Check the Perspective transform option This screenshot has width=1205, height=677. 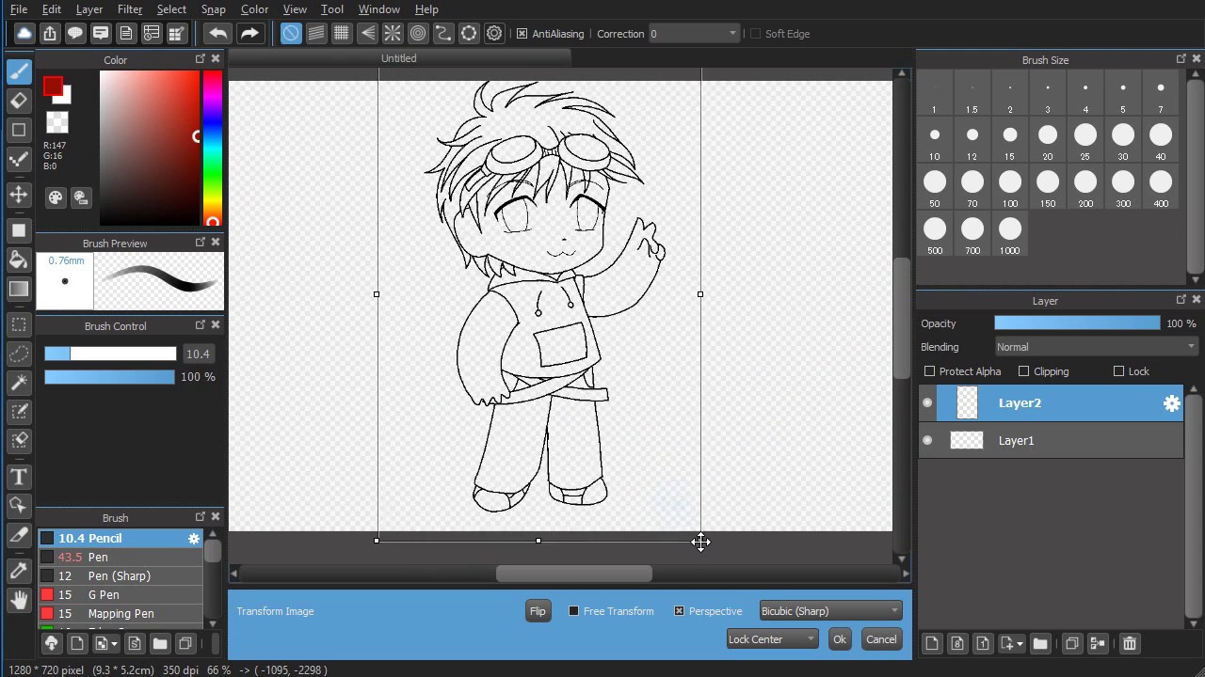click(x=680, y=611)
